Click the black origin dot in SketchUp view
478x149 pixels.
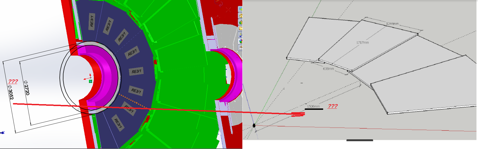pyautogui.click(x=254, y=125)
